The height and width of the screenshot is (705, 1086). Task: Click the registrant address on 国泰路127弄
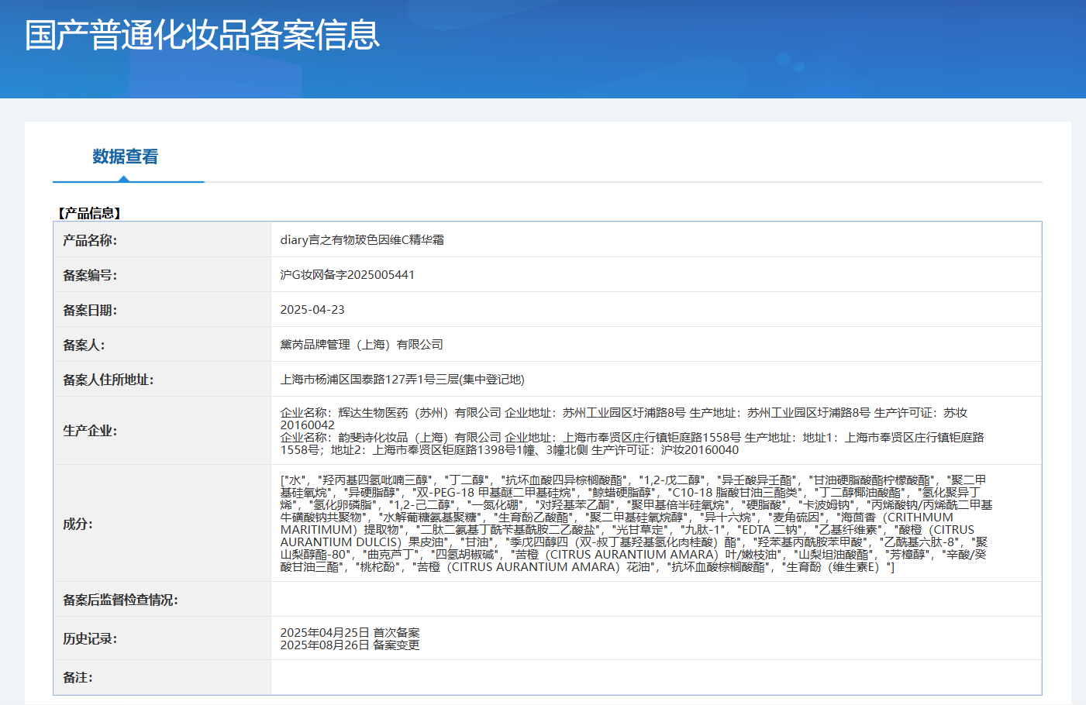(402, 380)
